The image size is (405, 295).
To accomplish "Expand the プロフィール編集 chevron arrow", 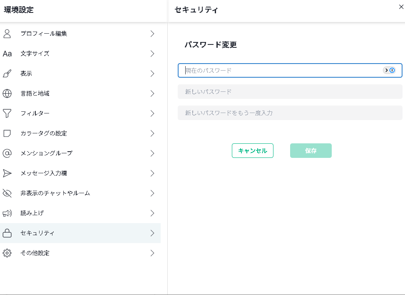I will click(152, 34).
